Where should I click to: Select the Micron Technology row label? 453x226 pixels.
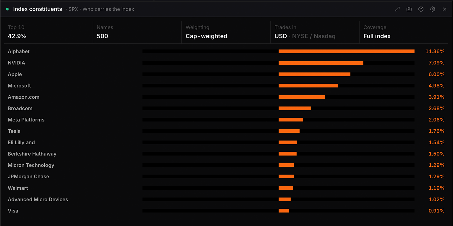pos(31,165)
